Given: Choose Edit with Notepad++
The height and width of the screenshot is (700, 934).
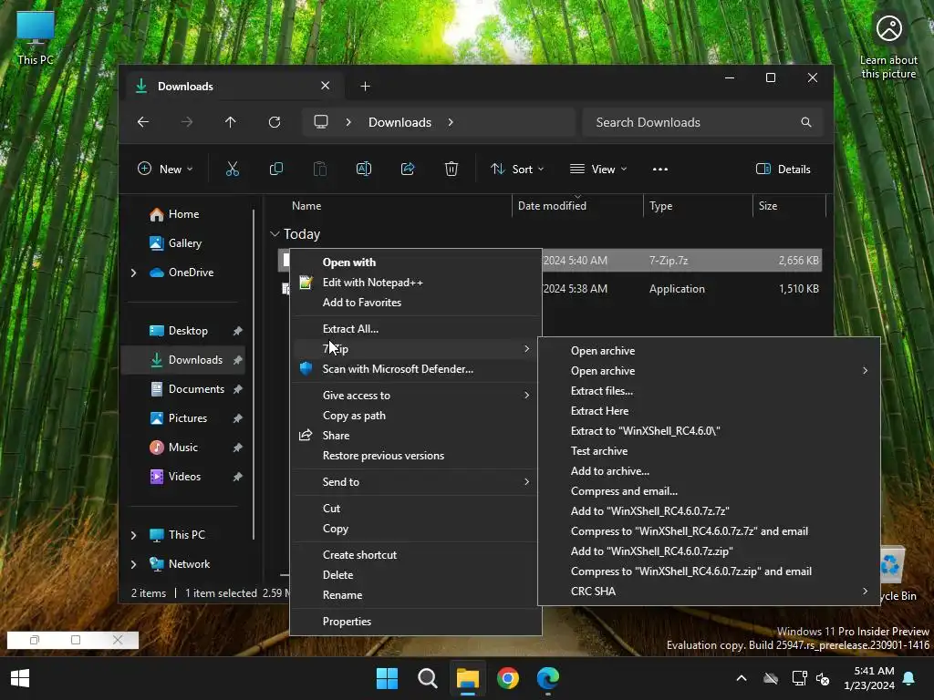Looking at the screenshot, I should tap(416, 283).
